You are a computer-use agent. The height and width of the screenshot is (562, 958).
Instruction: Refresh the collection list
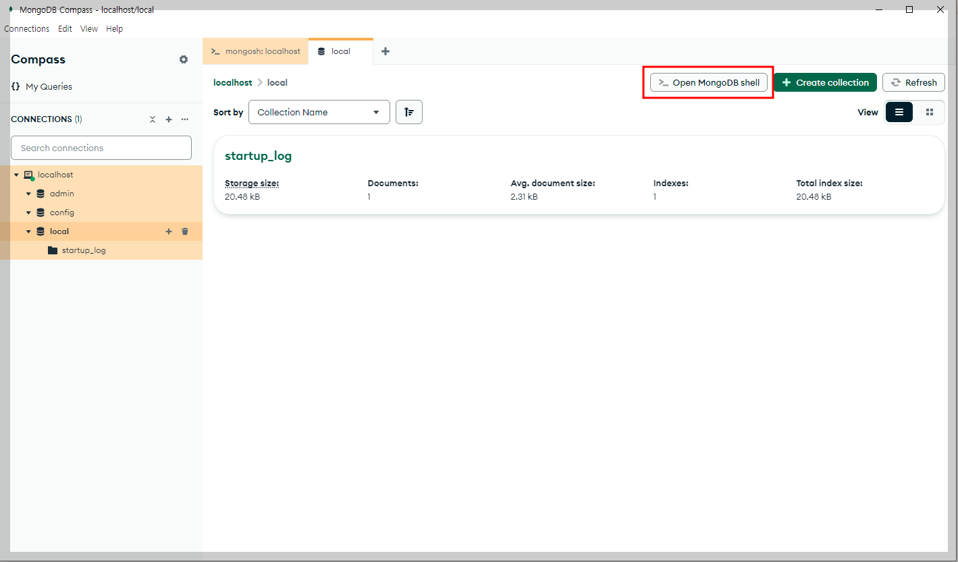pos(913,82)
